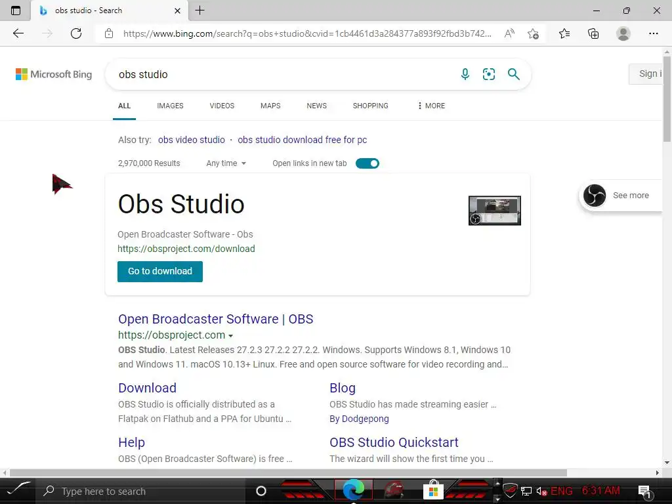Click the OBS Studio screenshot thumbnail
The width and height of the screenshot is (672, 504).
point(495,211)
